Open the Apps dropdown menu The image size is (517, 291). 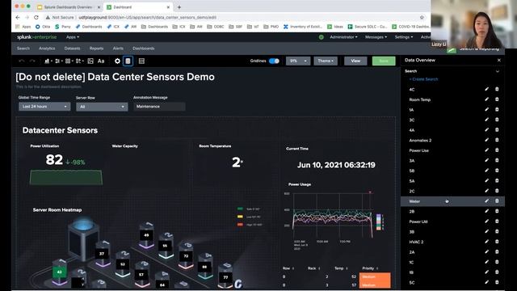point(73,37)
